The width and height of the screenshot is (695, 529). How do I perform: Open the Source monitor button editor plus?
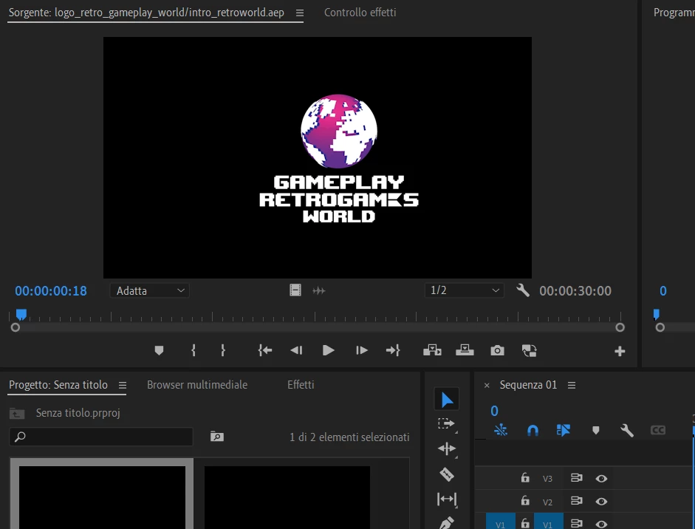click(x=620, y=351)
